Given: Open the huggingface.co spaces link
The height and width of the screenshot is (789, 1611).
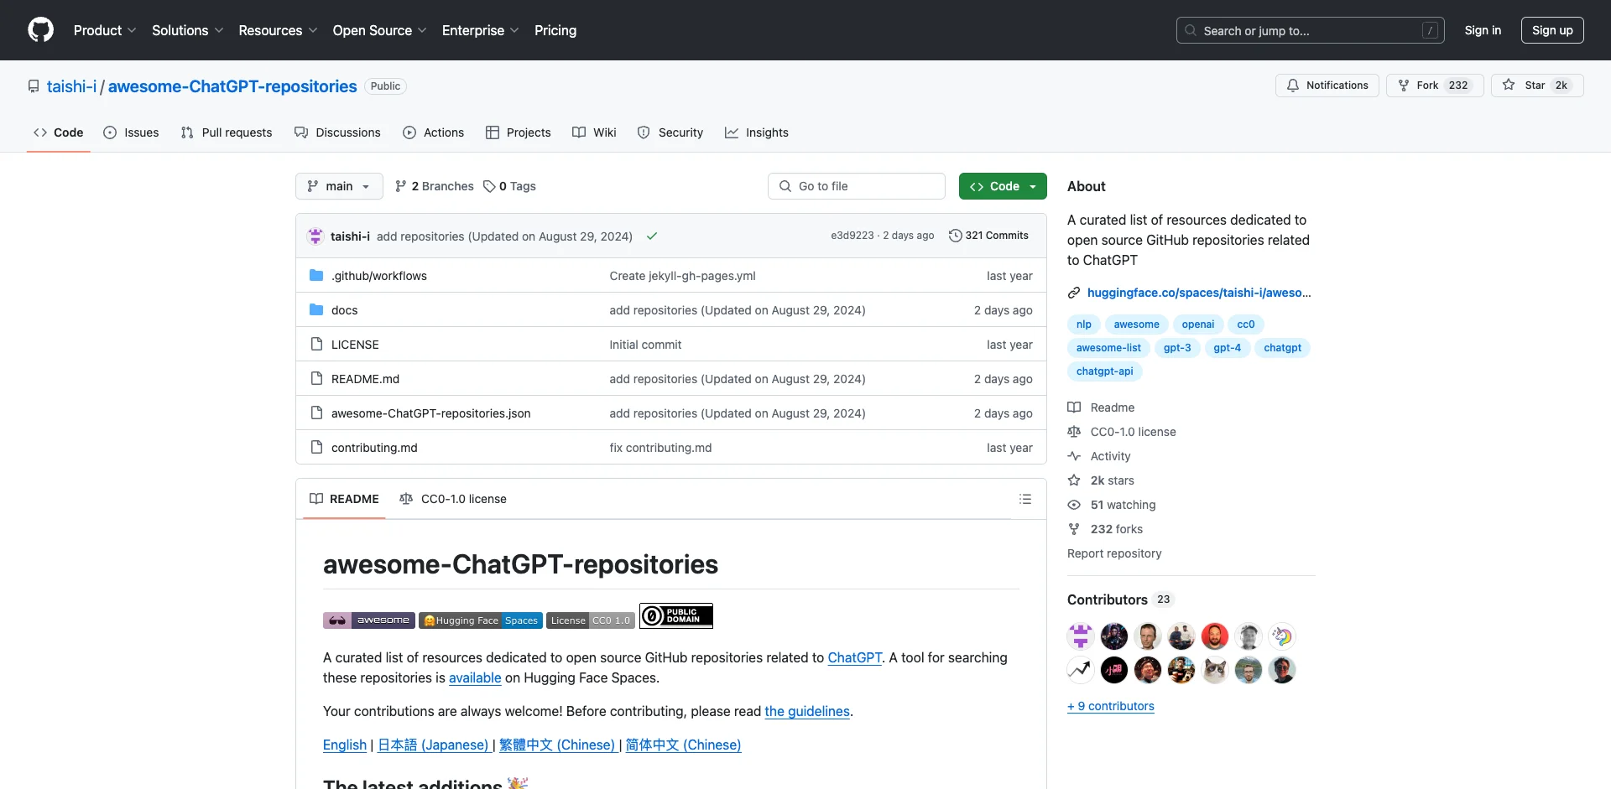Looking at the screenshot, I should click(1198, 293).
